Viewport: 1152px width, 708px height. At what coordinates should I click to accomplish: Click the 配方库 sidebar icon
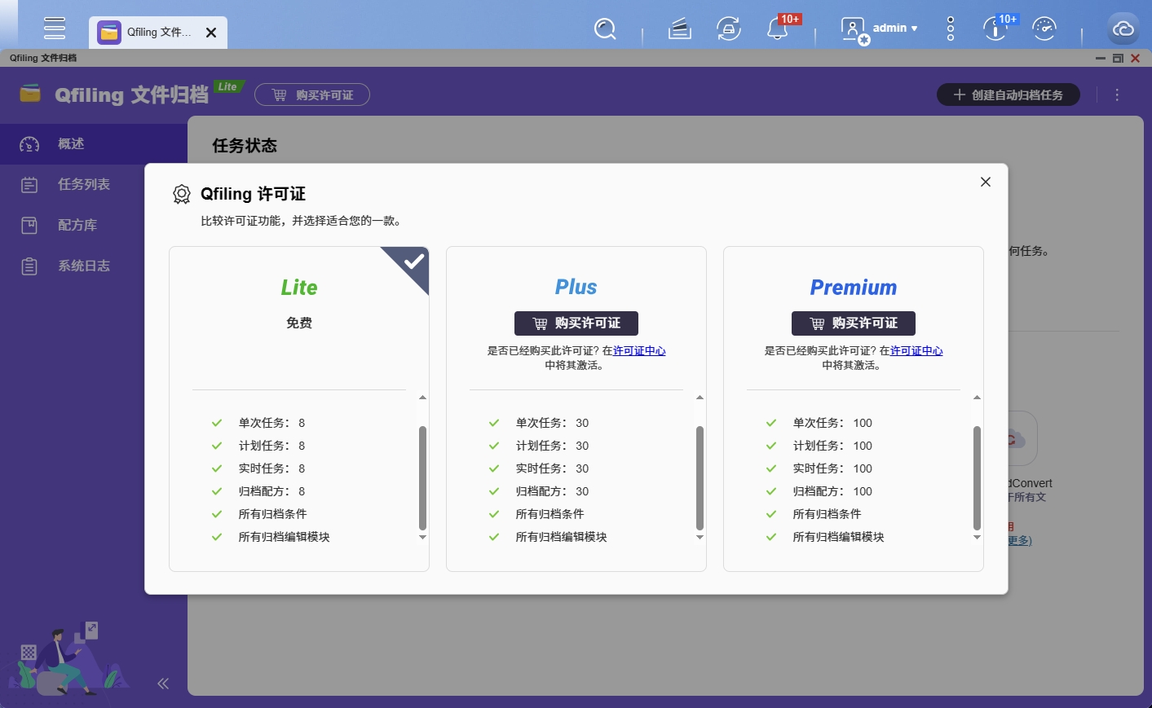(x=29, y=226)
